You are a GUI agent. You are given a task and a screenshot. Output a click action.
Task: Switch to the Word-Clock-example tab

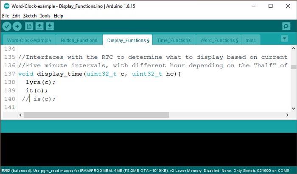[28, 40]
